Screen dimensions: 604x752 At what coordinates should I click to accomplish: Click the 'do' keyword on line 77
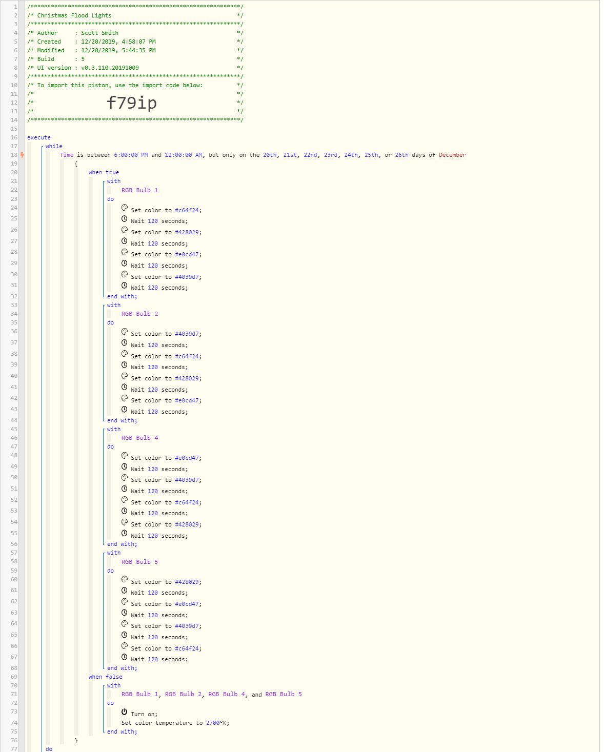pos(49,749)
